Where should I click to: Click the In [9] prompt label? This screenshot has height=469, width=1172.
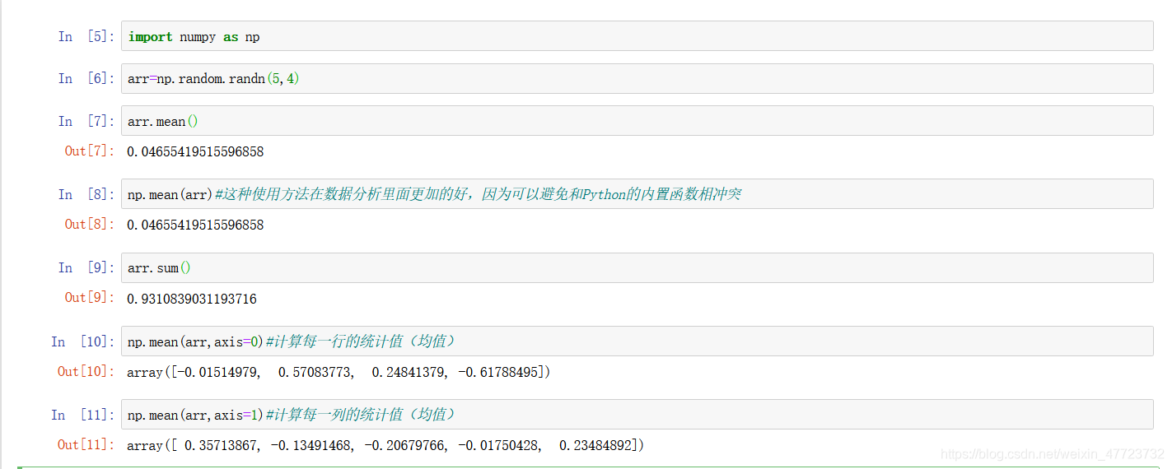(86, 268)
